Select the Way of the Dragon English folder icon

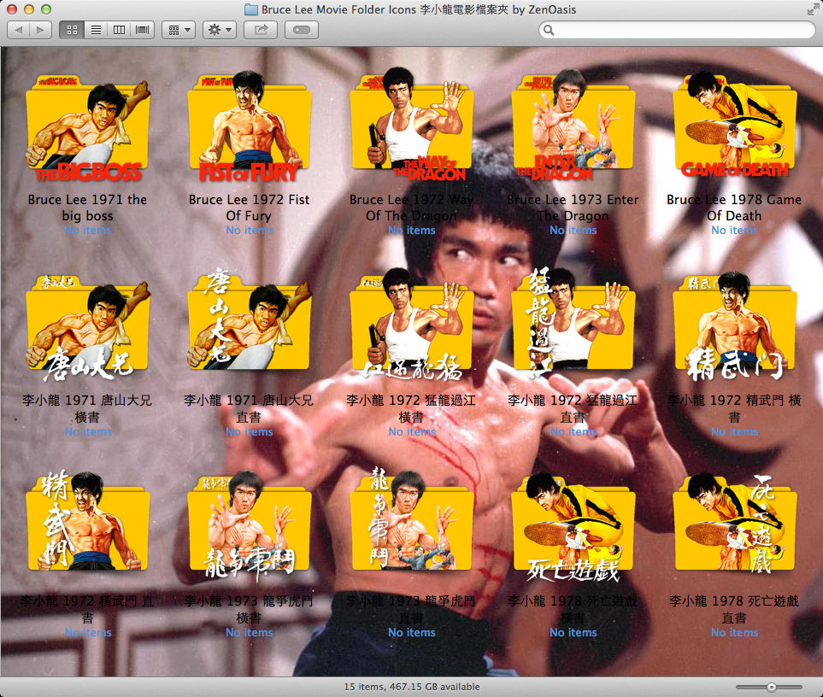click(412, 125)
